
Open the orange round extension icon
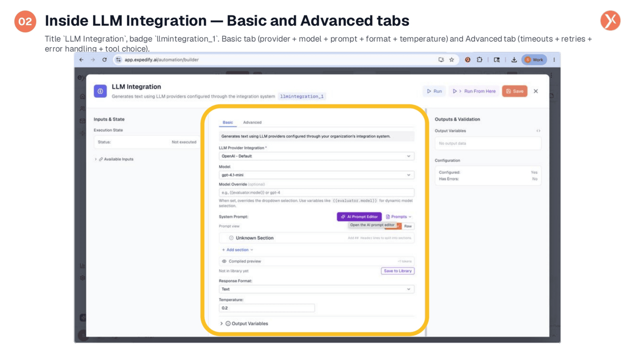pos(468,60)
